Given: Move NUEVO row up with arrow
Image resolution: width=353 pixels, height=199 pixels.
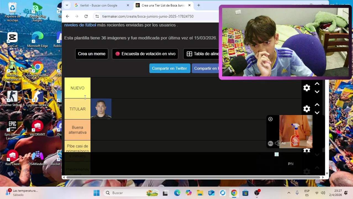Looking at the screenshot, I should 317,84.
